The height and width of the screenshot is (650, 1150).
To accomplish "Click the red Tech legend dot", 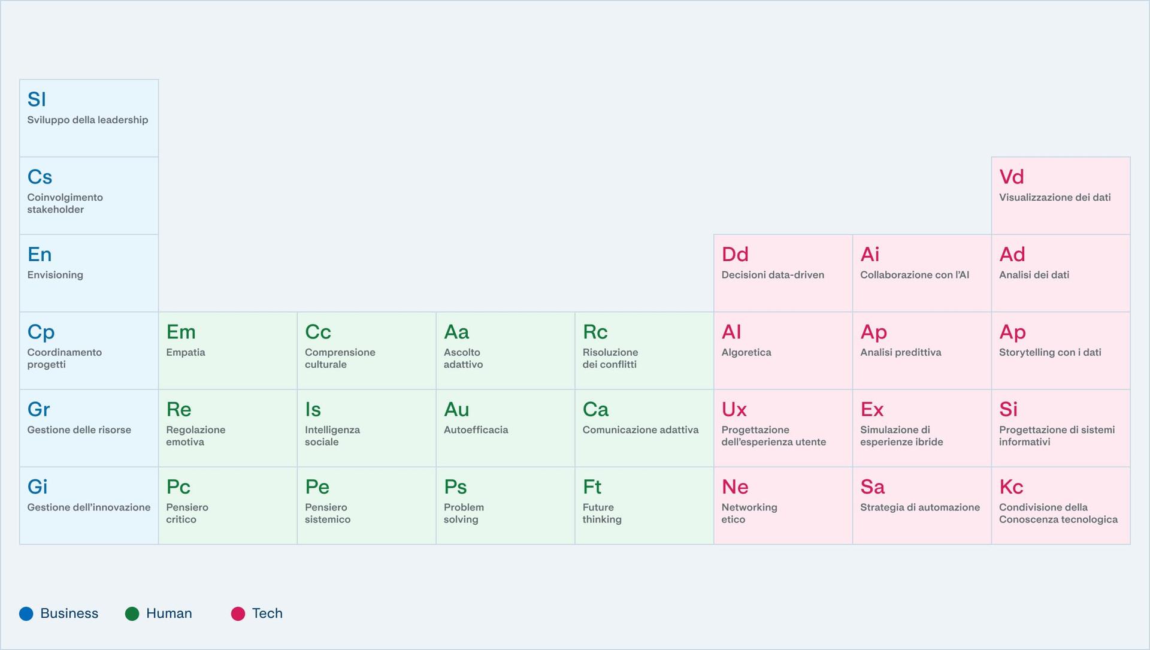I will 238,613.
